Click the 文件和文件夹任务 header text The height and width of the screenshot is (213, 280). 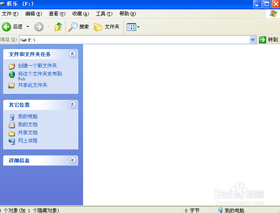tap(30, 54)
